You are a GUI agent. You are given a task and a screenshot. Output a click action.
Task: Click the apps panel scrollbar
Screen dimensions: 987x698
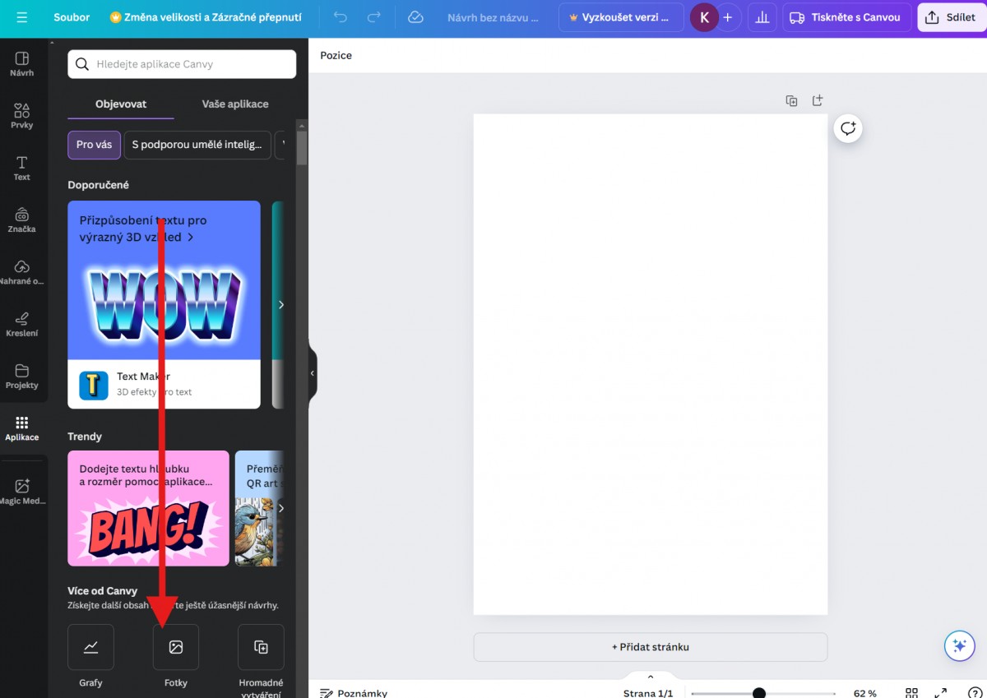click(x=302, y=148)
